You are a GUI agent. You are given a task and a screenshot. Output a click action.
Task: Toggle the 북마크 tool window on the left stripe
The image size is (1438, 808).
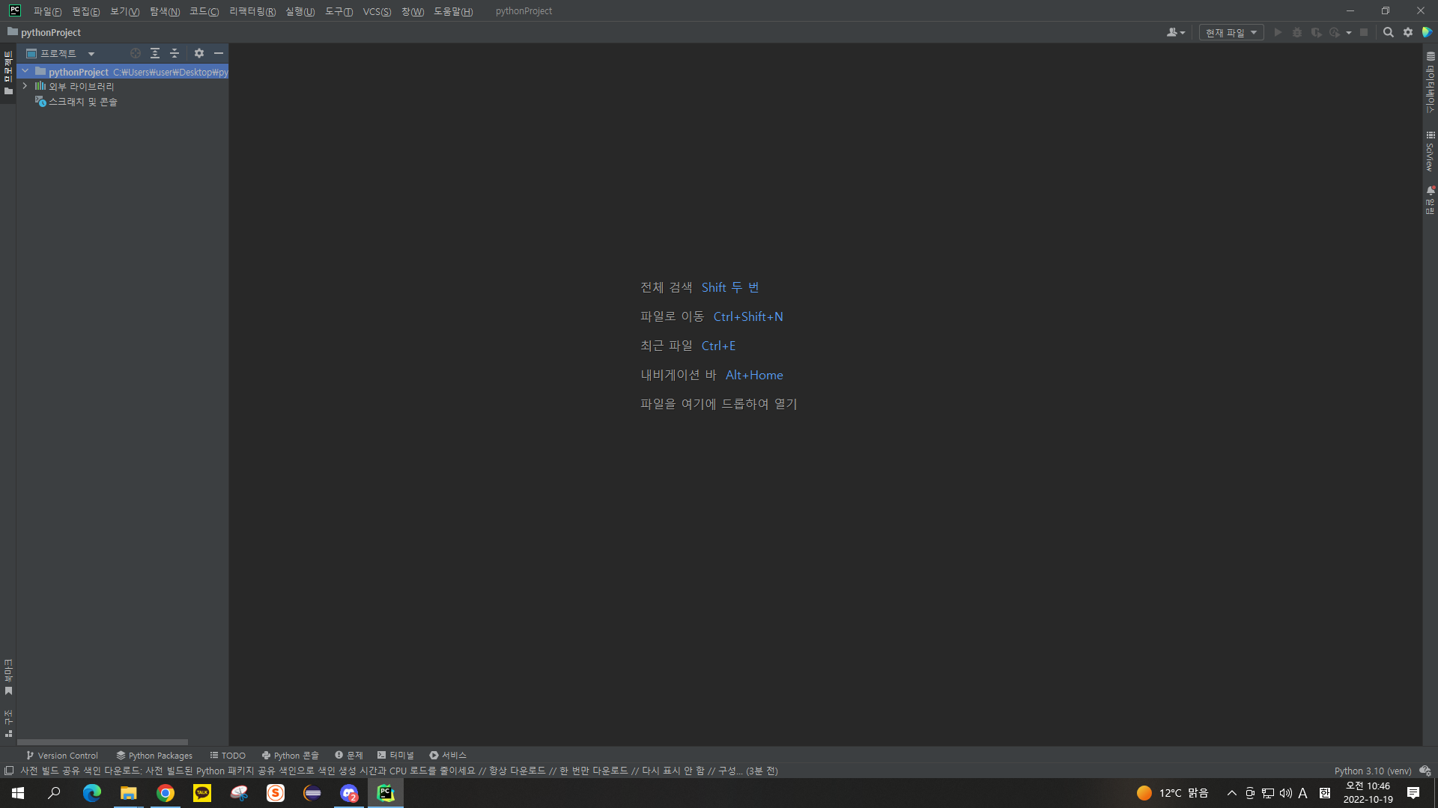(8, 676)
